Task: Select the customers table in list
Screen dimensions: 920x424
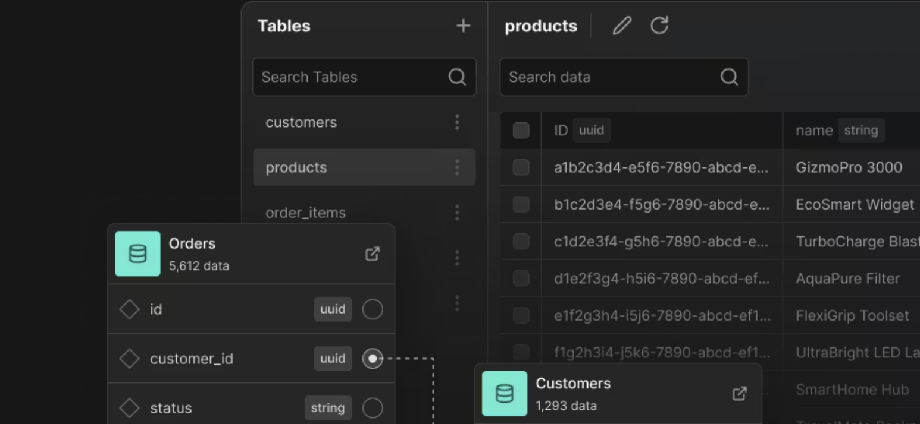Action: point(301,122)
